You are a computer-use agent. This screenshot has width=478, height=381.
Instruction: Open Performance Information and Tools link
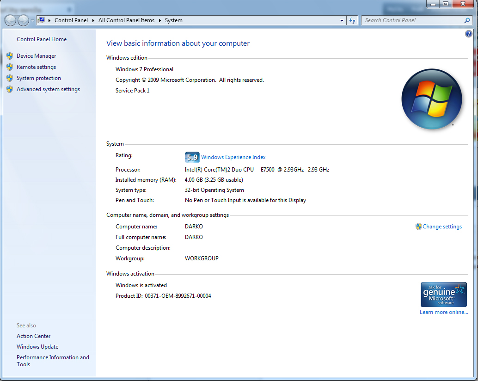(53, 361)
